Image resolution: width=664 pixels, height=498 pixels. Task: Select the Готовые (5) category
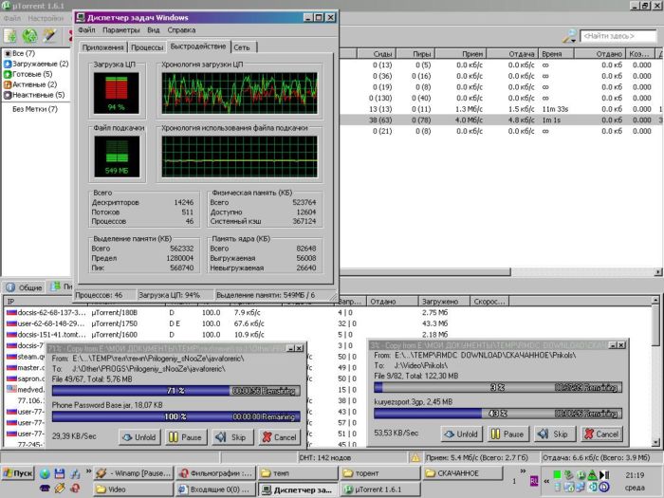(28, 74)
